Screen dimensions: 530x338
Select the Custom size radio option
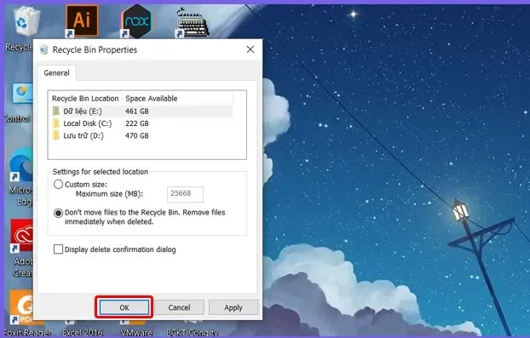(59, 185)
